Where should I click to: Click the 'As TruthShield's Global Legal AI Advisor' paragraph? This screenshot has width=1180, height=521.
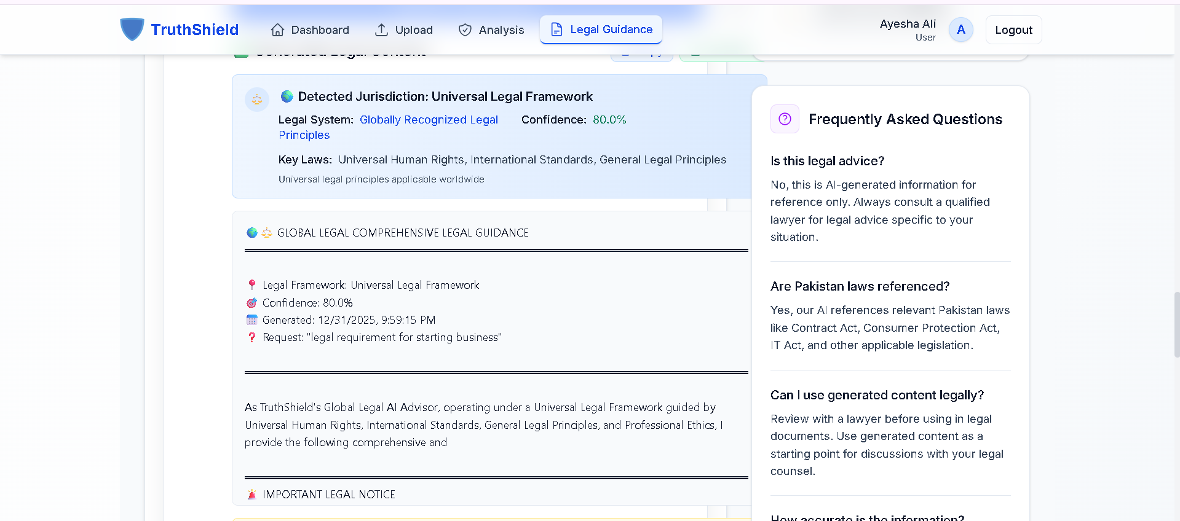coord(484,425)
